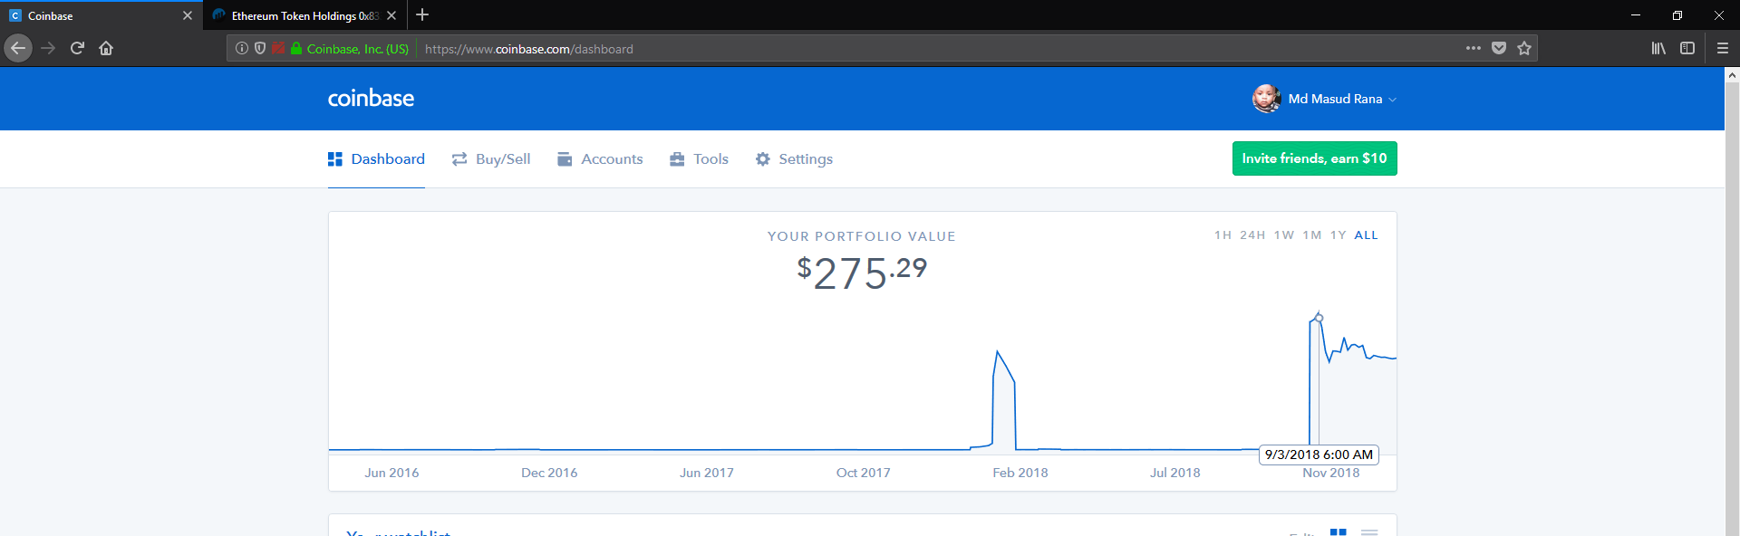Open the Dashboard nav item
The width and height of the screenshot is (1740, 536).
click(376, 158)
